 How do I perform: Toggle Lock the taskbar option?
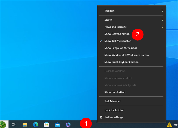(x=131, y=110)
